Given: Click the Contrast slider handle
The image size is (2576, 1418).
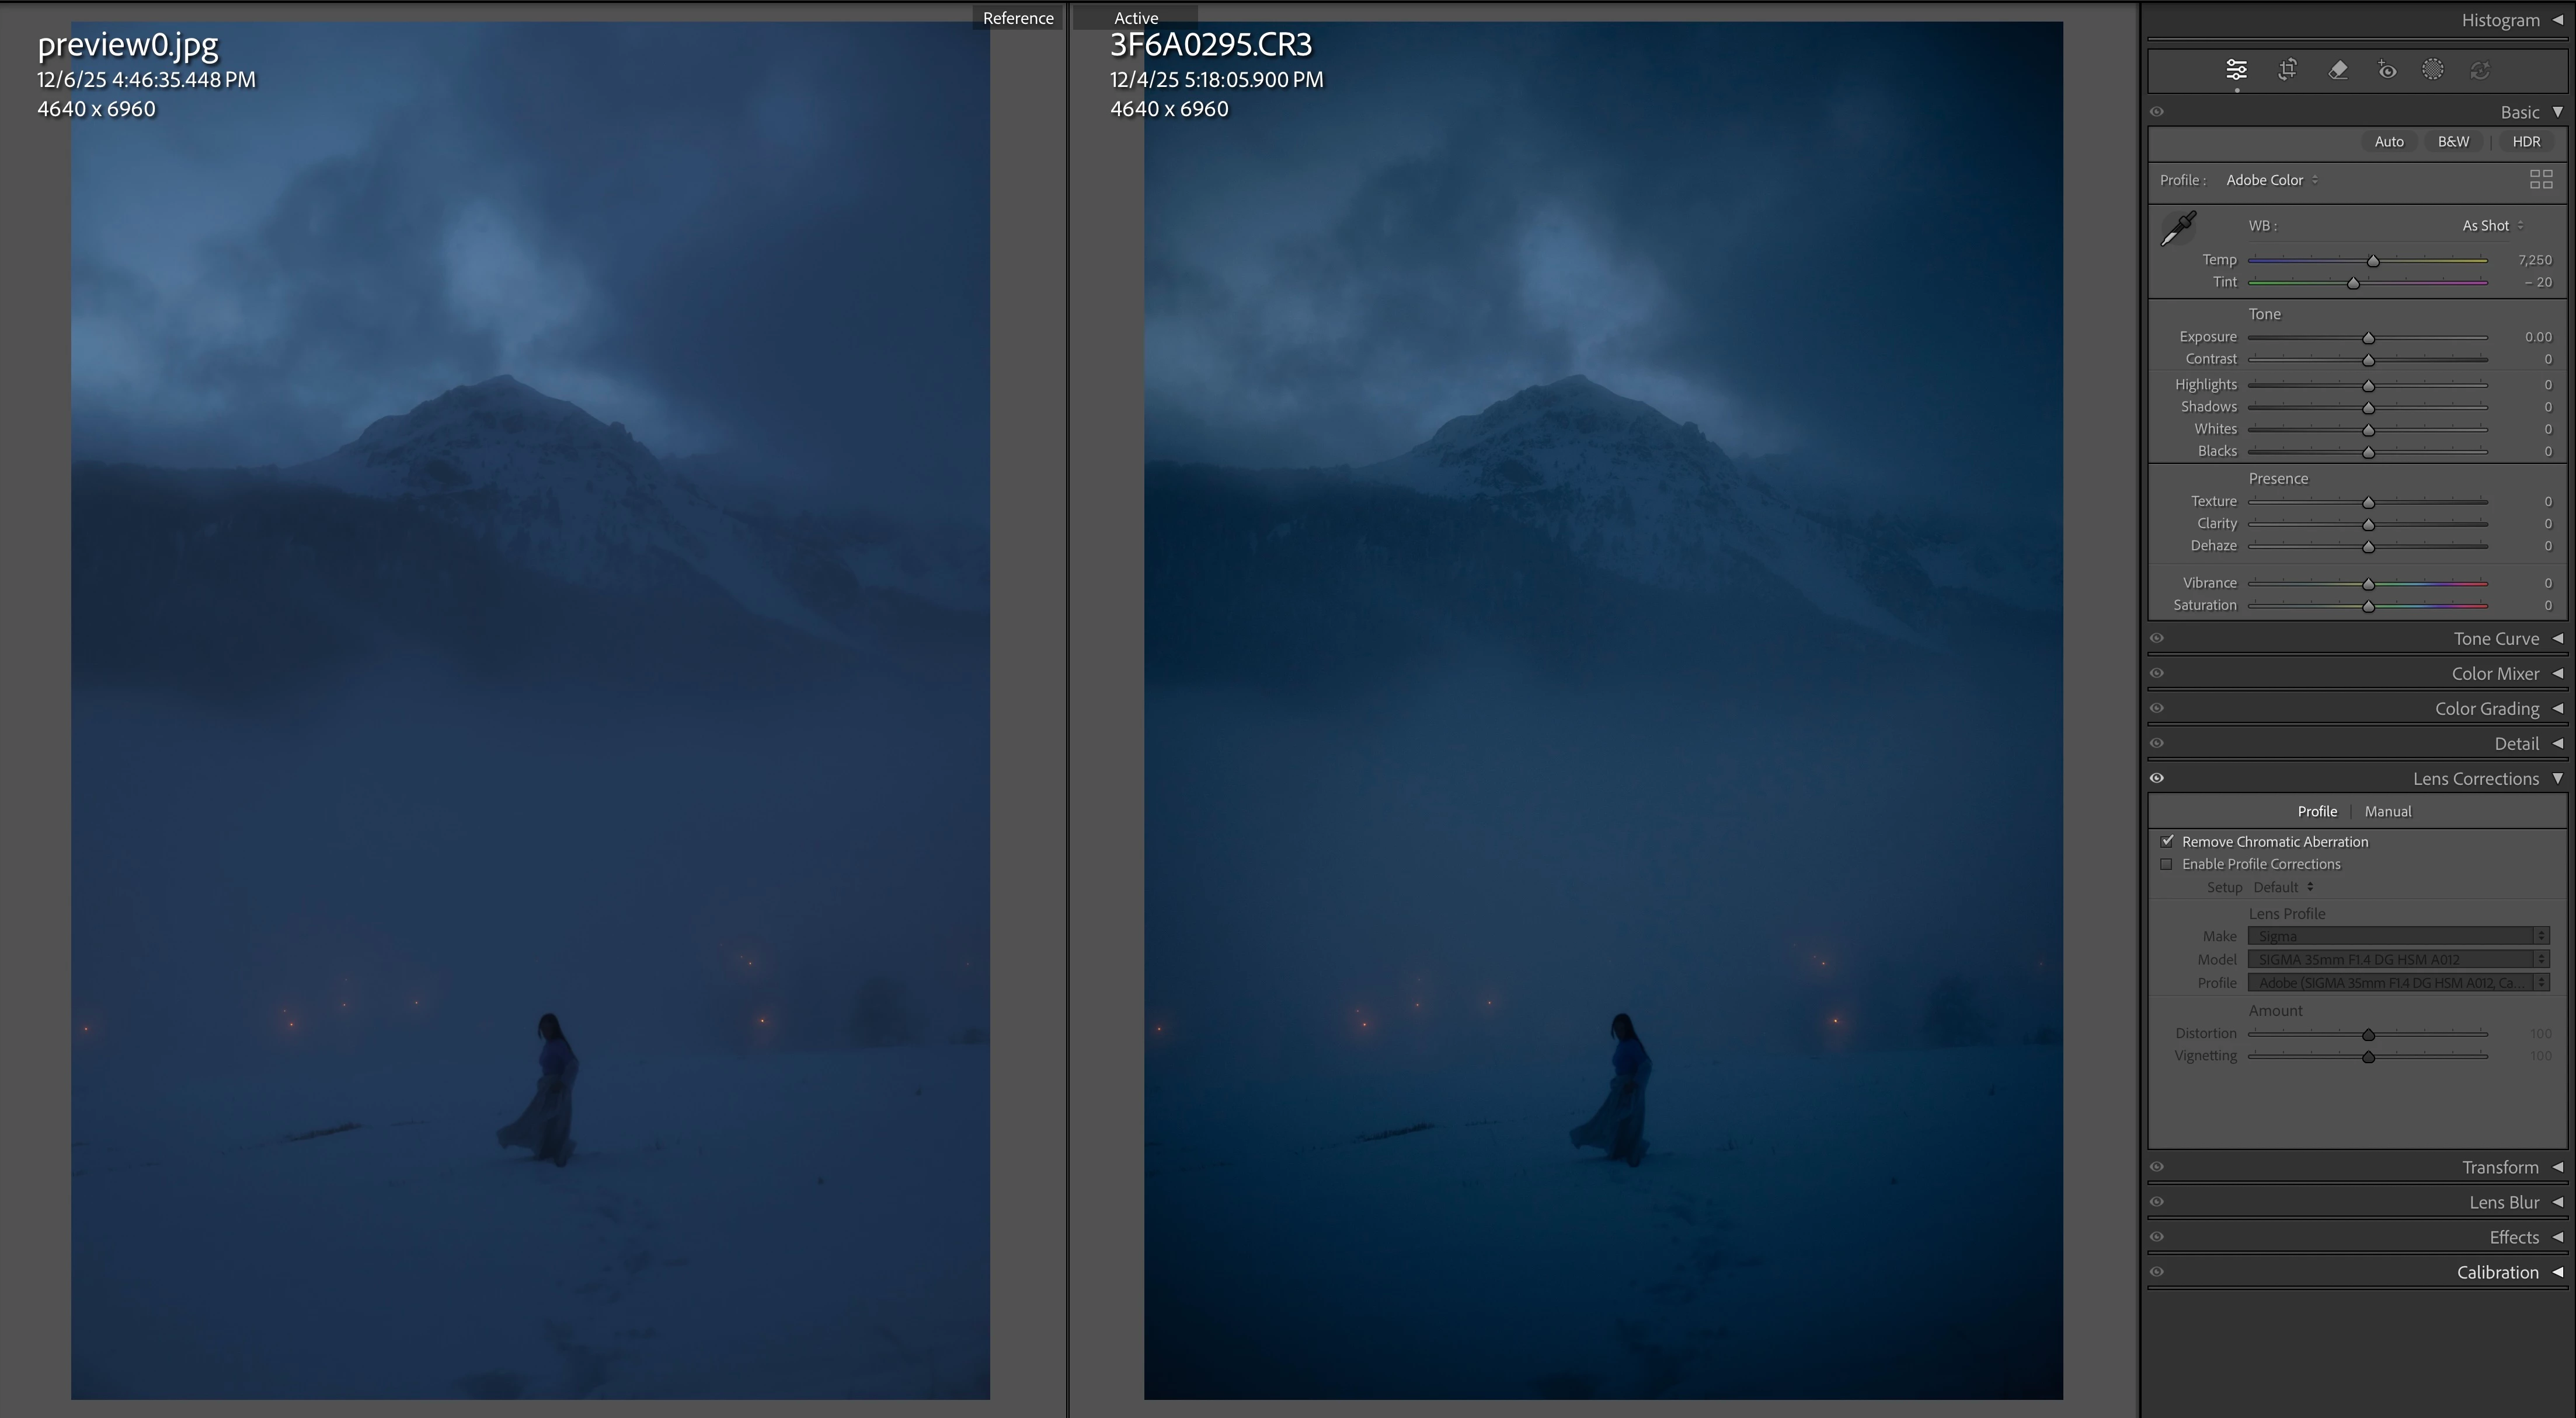Looking at the screenshot, I should (x=2368, y=359).
